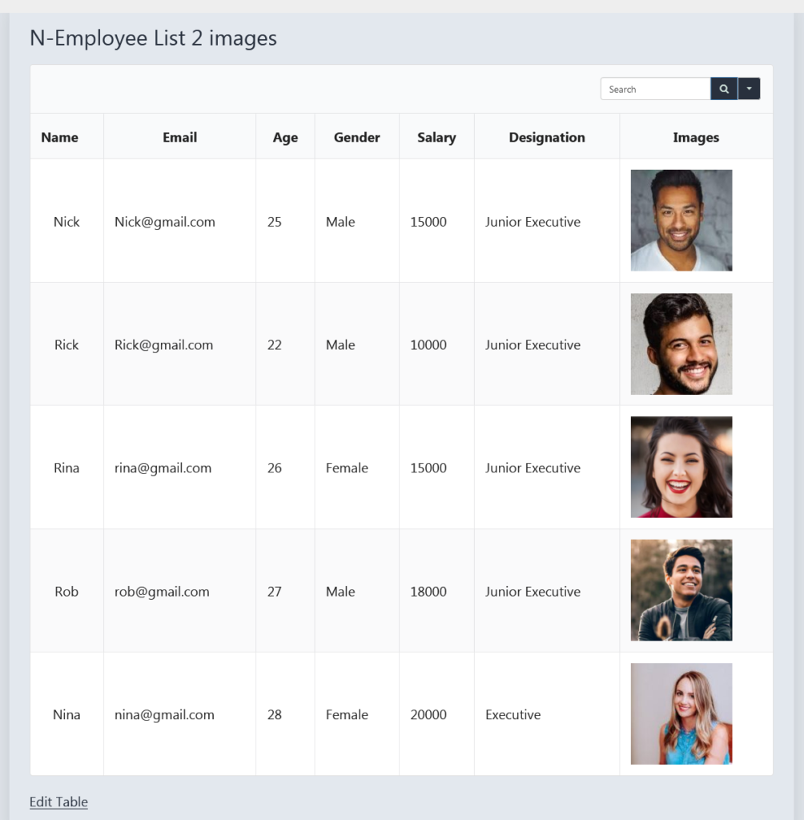Click the Gender column header
The height and width of the screenshot is (820, 804).
tap(356, 137)
